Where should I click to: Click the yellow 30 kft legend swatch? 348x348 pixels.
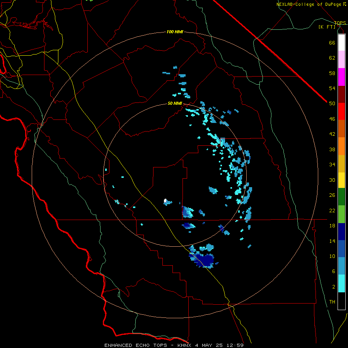click(341, 180)
